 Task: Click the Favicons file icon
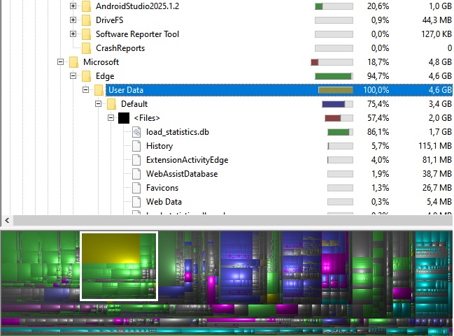pyautogui.click(x=136, y=188)
